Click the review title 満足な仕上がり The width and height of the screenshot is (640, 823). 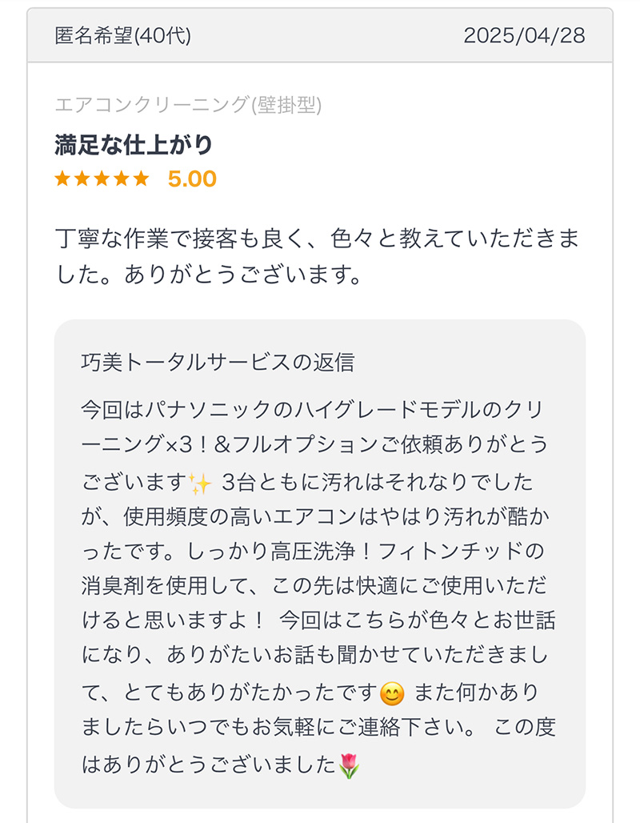[x=134, y=145]
